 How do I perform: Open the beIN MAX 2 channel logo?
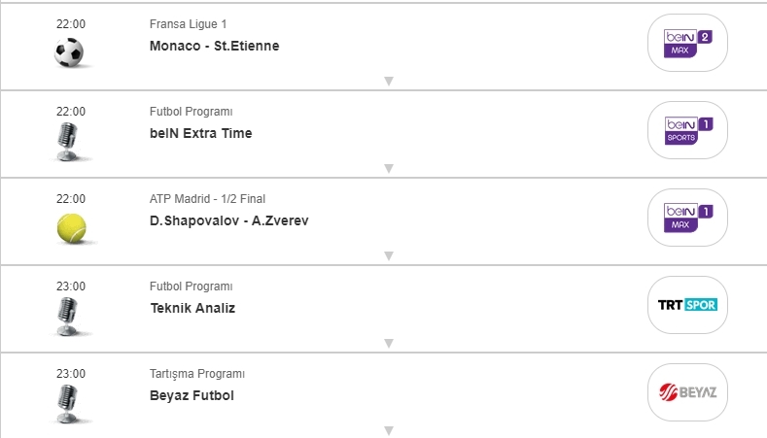coord(687,43)
